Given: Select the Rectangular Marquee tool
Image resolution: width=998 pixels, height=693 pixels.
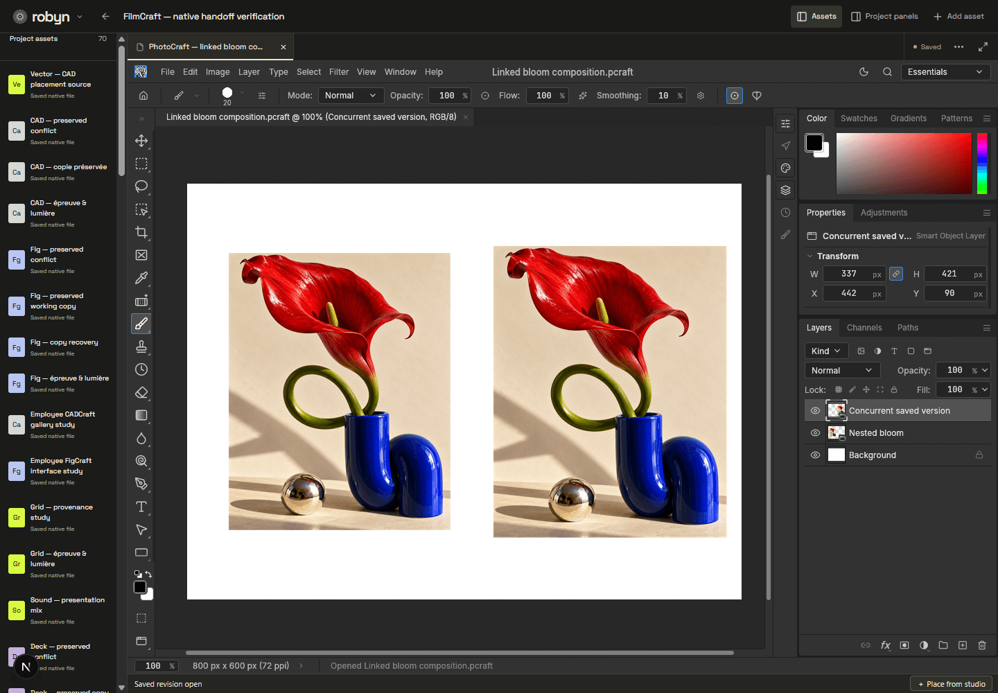Looking at the screenshot, I should 141,164.
